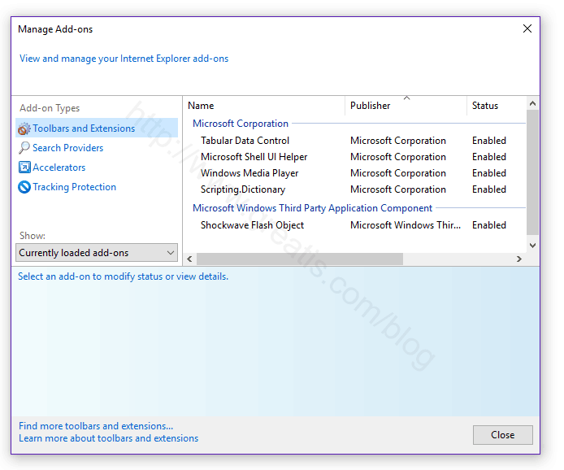Screen dimensions: 564x470
Task: Select Microsoft Shell UI Helper add-on
Action: [254, 157]
